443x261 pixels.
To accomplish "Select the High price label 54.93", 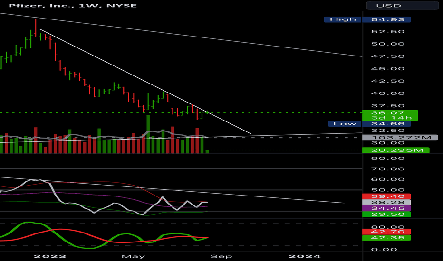I will (x=386, y=19).
